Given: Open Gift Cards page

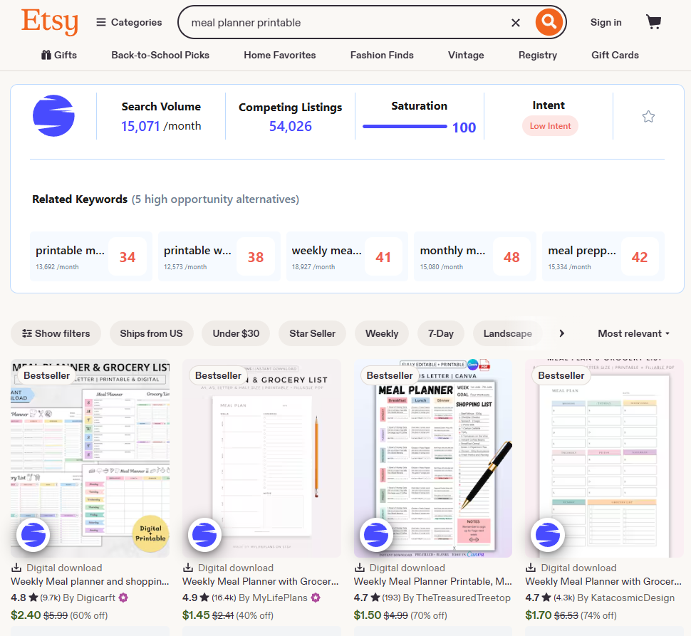Looking at the screenshot, I should pos(615,55).
